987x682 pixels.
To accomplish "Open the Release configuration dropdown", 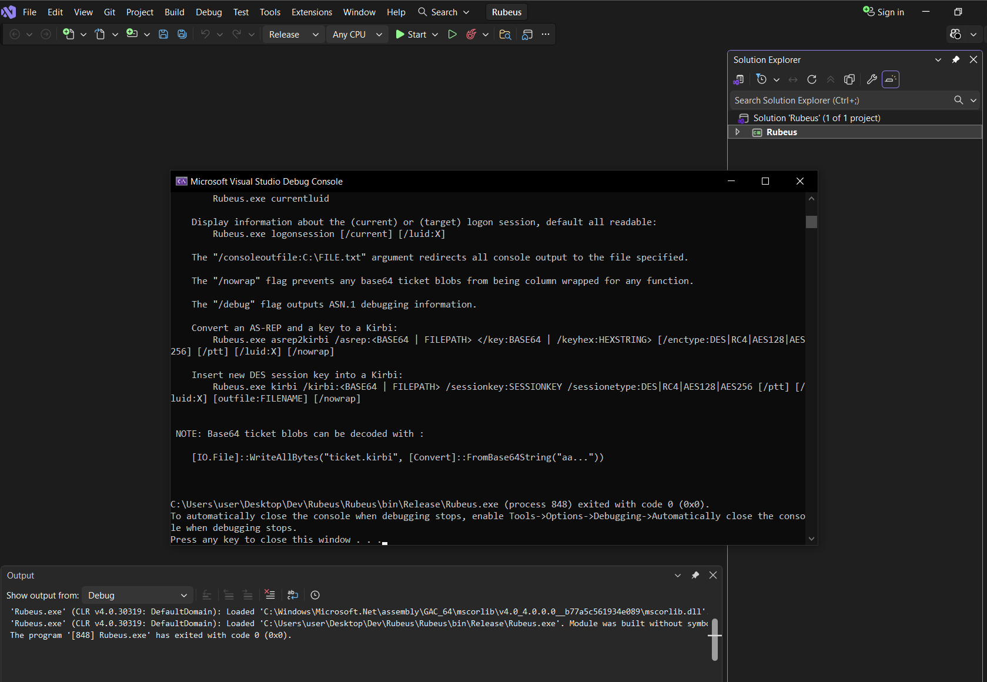I will pyautogui.click(x=293, y=34).
